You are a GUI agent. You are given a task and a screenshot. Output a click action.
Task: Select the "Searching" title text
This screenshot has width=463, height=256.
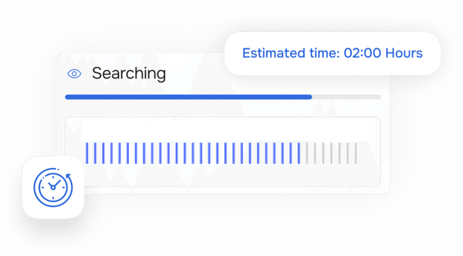(x=129, y=73)
